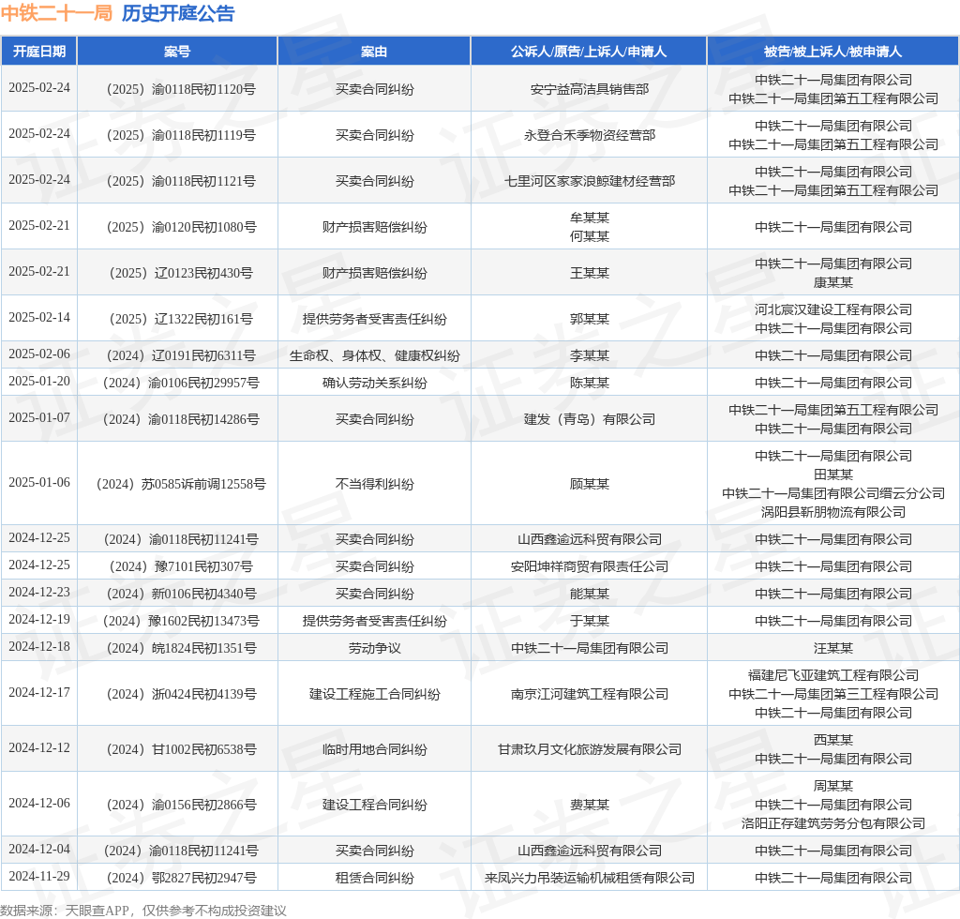Pick case number (2024)渝0156民初2866号
Screen dimensions: 960x919
point(181,805)
